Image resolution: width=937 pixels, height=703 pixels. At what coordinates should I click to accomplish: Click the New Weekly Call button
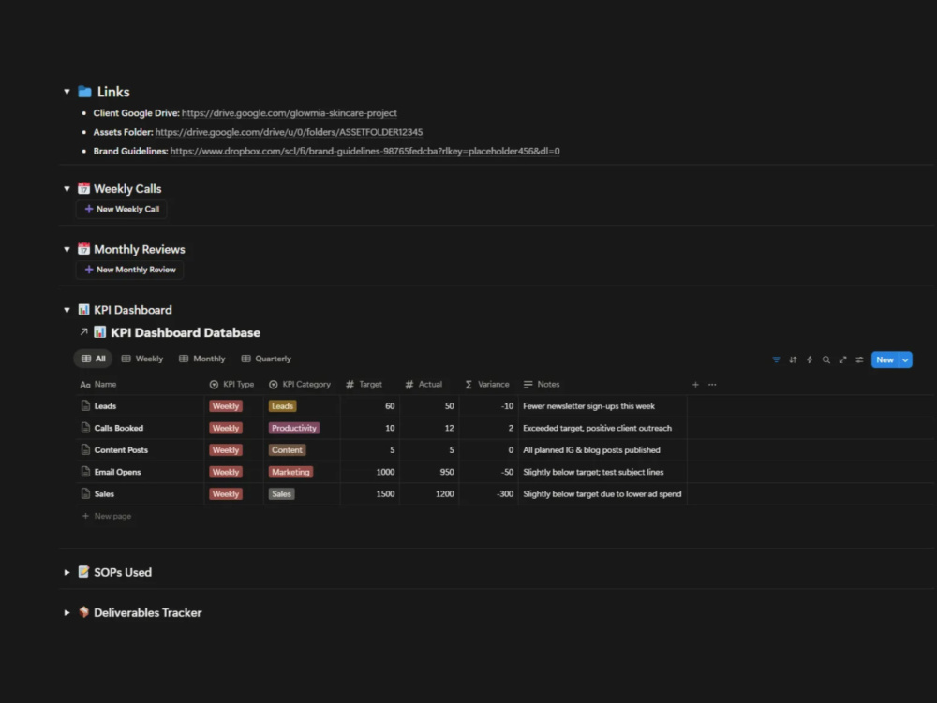pos(122,209)
